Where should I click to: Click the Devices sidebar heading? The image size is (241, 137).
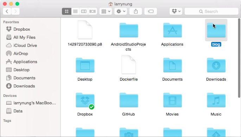point(10,95)
